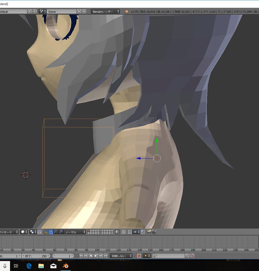Enable the rotate manipulator

(x=56, y=232)
